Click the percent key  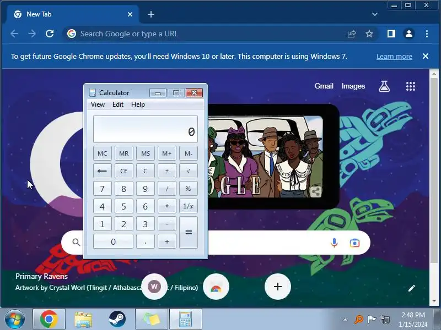point(189,189)
